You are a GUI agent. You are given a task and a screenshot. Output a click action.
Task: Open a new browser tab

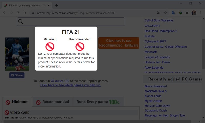(56, 5)
